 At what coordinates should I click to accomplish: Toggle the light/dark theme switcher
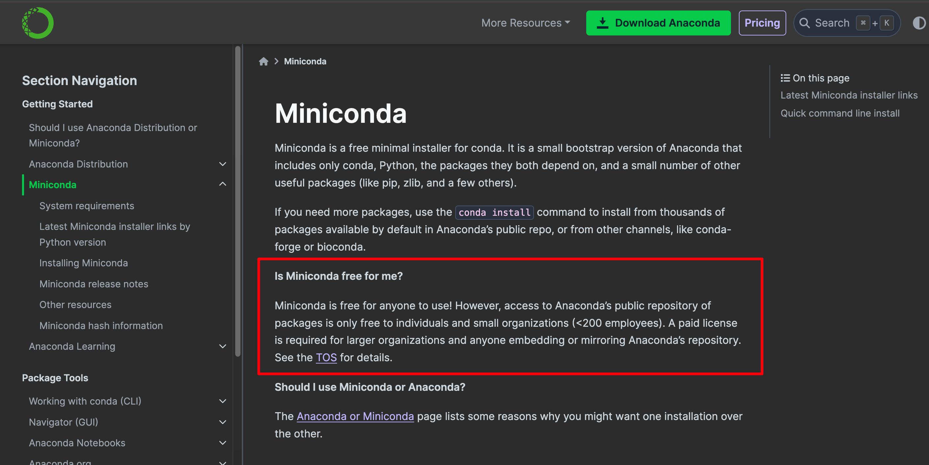click(918, 23)
